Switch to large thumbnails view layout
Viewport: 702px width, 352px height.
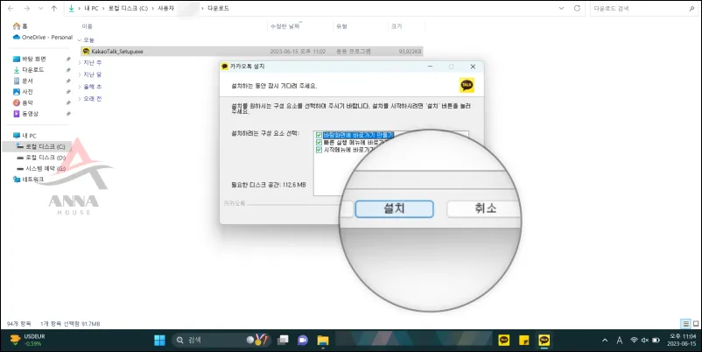click(696, 323)
